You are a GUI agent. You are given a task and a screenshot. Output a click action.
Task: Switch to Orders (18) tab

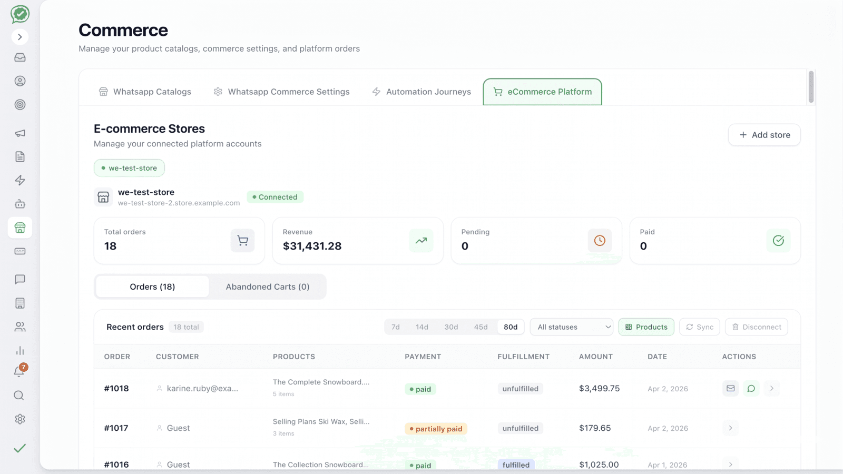pos(152,287)
